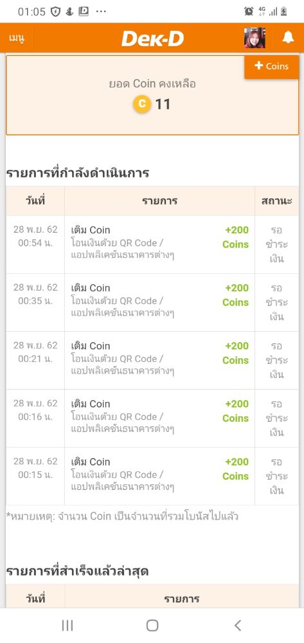This screenshot has width=304, height=643.
Task: Tap the coin balance number 11
Action: point(163,104)
